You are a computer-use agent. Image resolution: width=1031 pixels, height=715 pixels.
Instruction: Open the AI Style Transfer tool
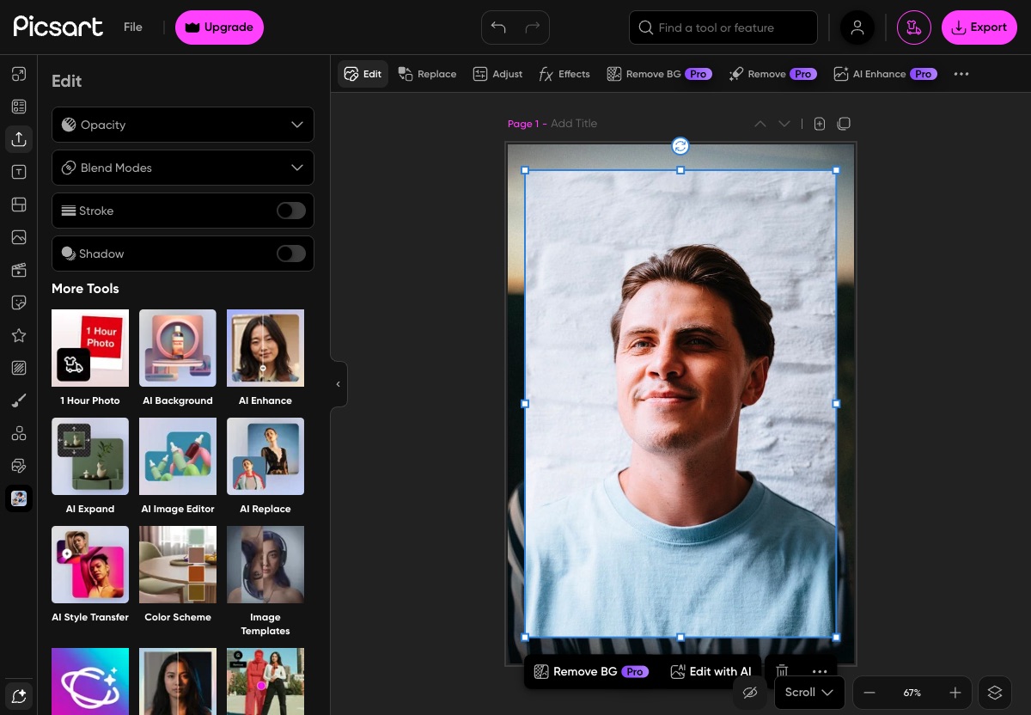90,575
